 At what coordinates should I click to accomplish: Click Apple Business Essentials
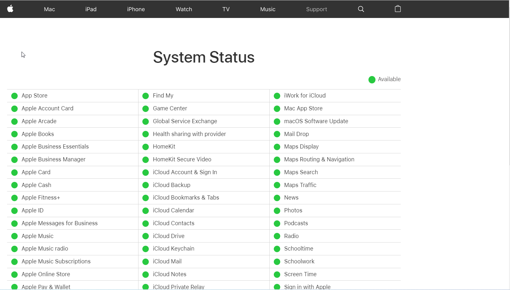click(x=55, y=147)
